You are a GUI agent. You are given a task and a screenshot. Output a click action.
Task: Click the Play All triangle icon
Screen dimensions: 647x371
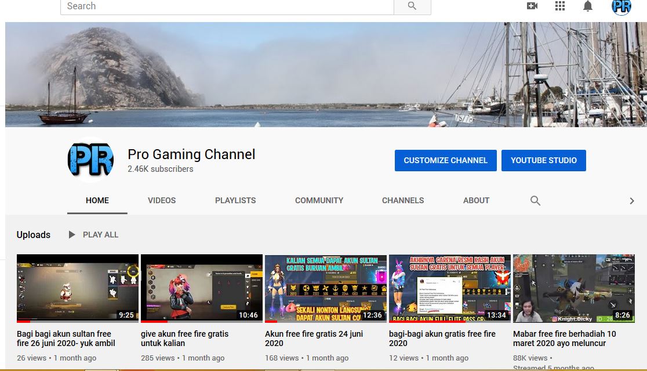pos(72,235)
